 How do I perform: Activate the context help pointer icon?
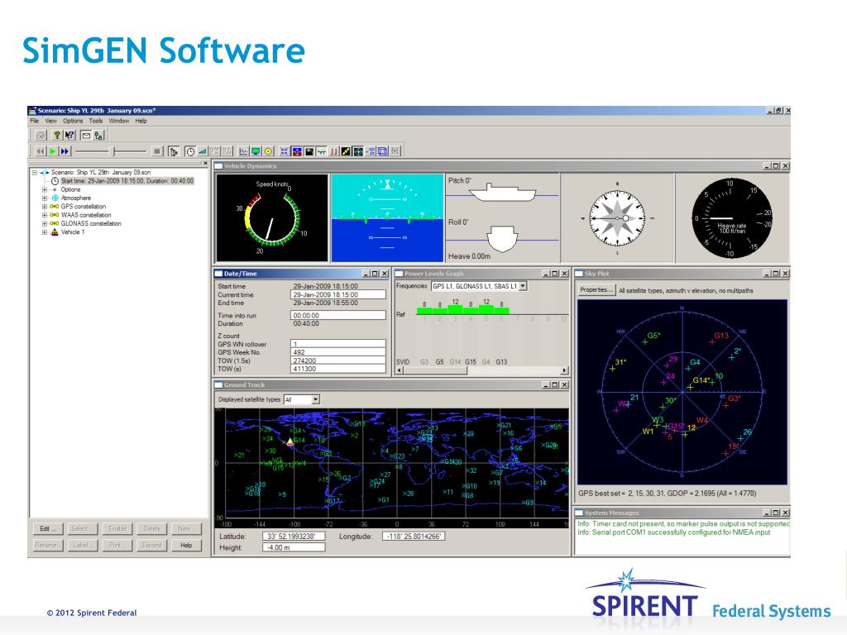[69, 135]
